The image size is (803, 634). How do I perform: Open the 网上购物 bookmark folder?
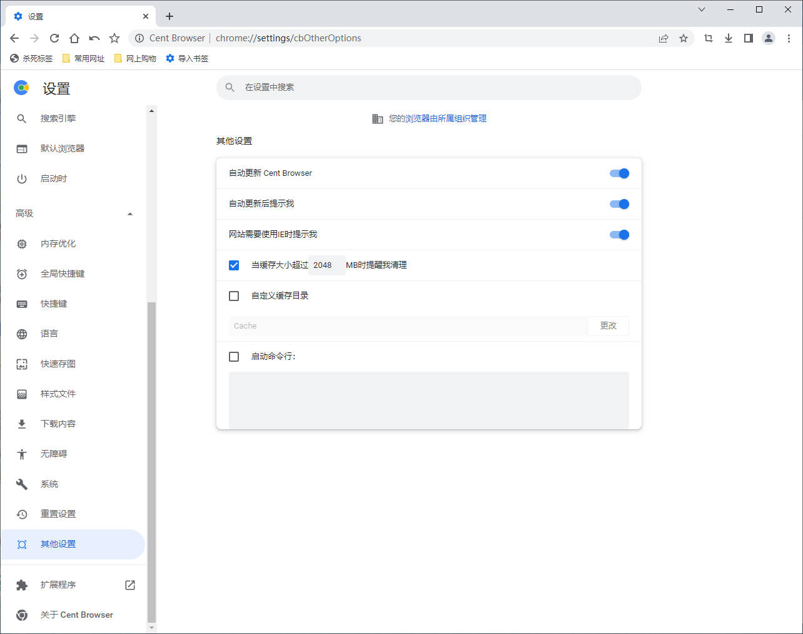click(135, 58)
